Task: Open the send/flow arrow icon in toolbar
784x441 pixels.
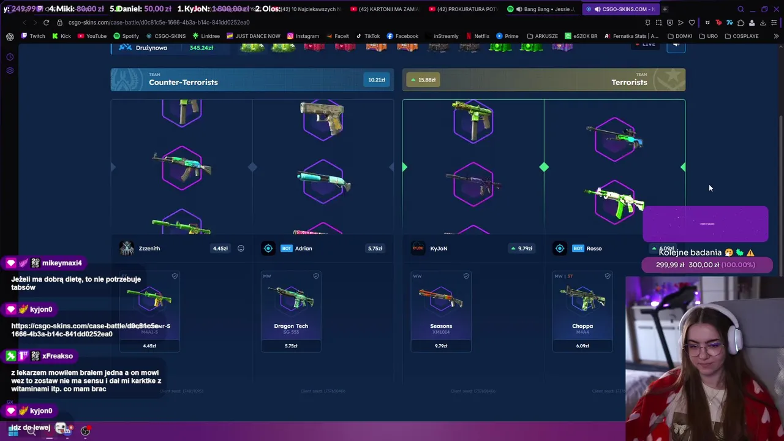Action: click(x=680, y=23)
